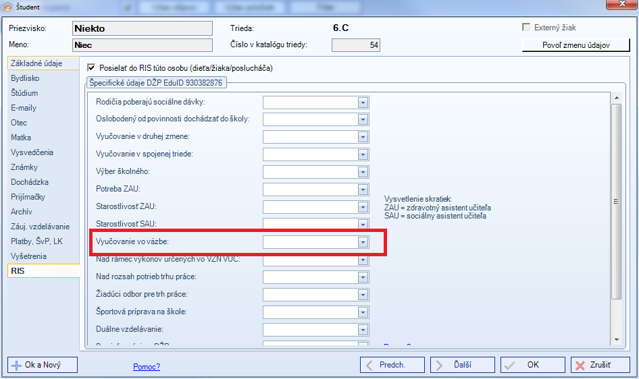The height and width of the screenshot is (379, 639).
Task: Click the left arrow icon on Predch.
Action: 369,365
